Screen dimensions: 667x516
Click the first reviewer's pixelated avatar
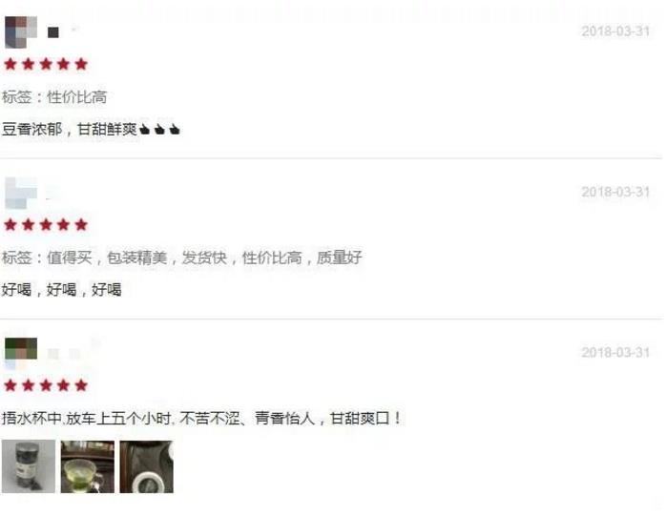[20, 31]
